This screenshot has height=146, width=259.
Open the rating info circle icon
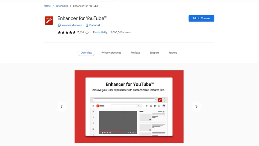click(x=87, y=32)
